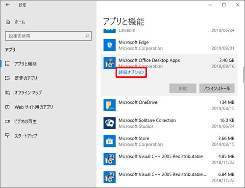This screenshot has height=188, width=245.
Task: Select the スタートアップ sidebar icon
Action: pyautogui.click(x=7, y=136)
